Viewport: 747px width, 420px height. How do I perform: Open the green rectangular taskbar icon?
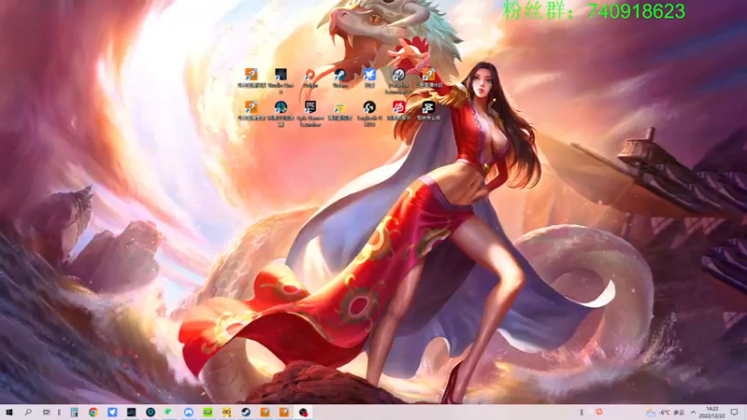tap(207, 413)
